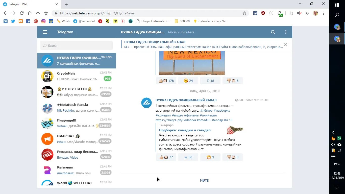Open the Telegram hamburger menu
Image resolution: width=345 pixels, height=194 pixels.
coord(45,32)
